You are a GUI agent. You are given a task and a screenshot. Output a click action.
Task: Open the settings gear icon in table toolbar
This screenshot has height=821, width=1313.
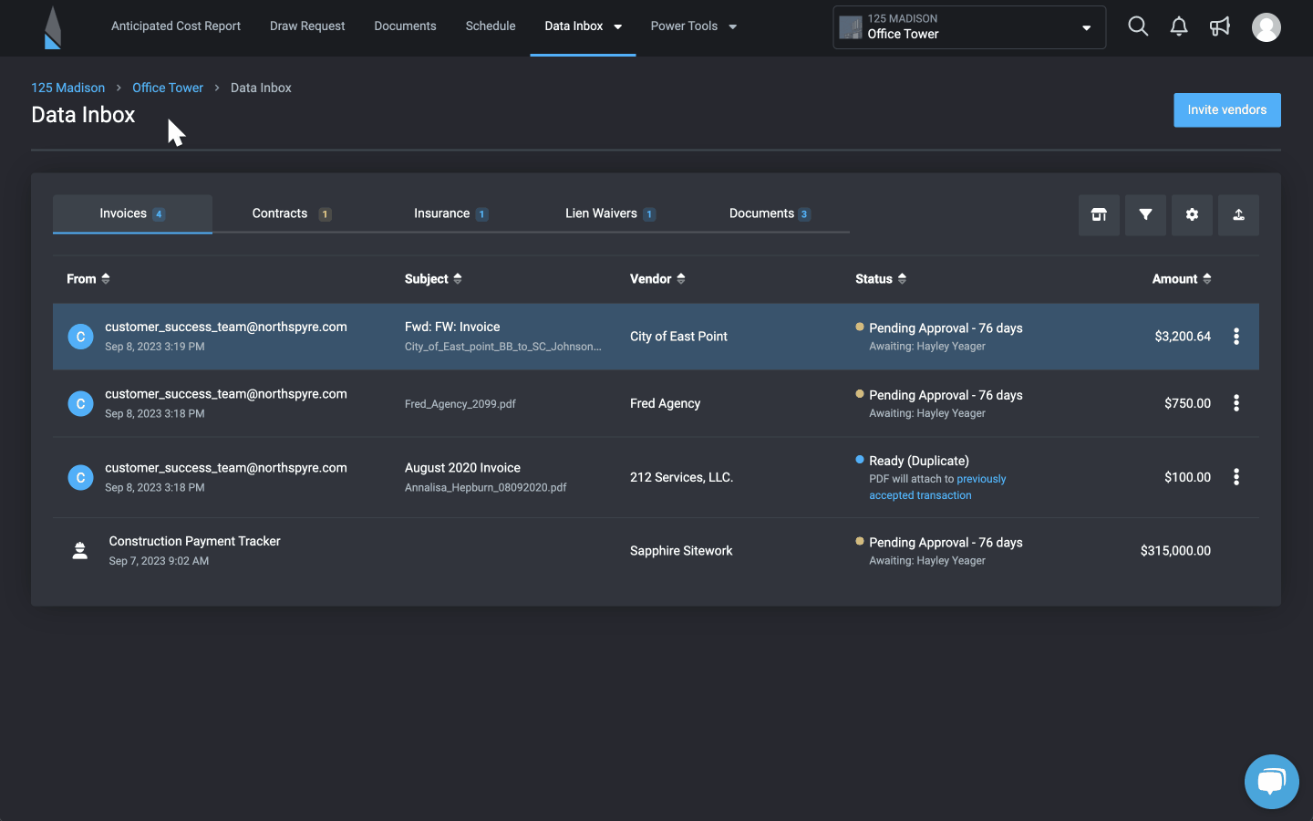1192,215
